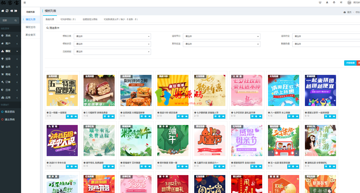Open list icon for 五一特惠 一促即发 card
The image size is (360, 193).
coord(68,116)
